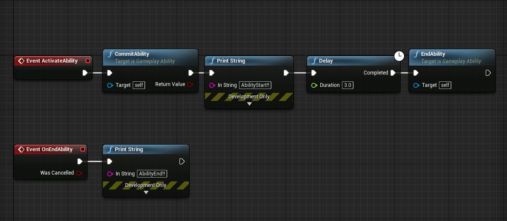Click the function icon on the CommitAbility header
Viewport: 507px width, 221px height.
click(110, 54)
